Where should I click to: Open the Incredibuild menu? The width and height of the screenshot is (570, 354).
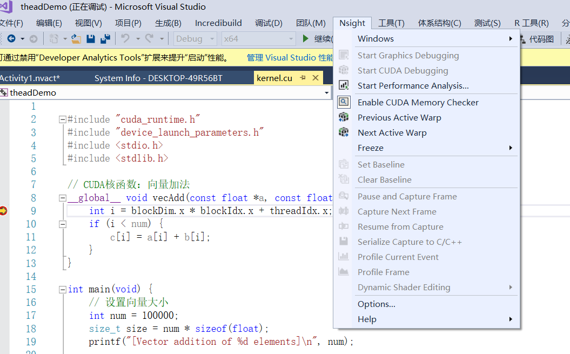click(218, 23)
